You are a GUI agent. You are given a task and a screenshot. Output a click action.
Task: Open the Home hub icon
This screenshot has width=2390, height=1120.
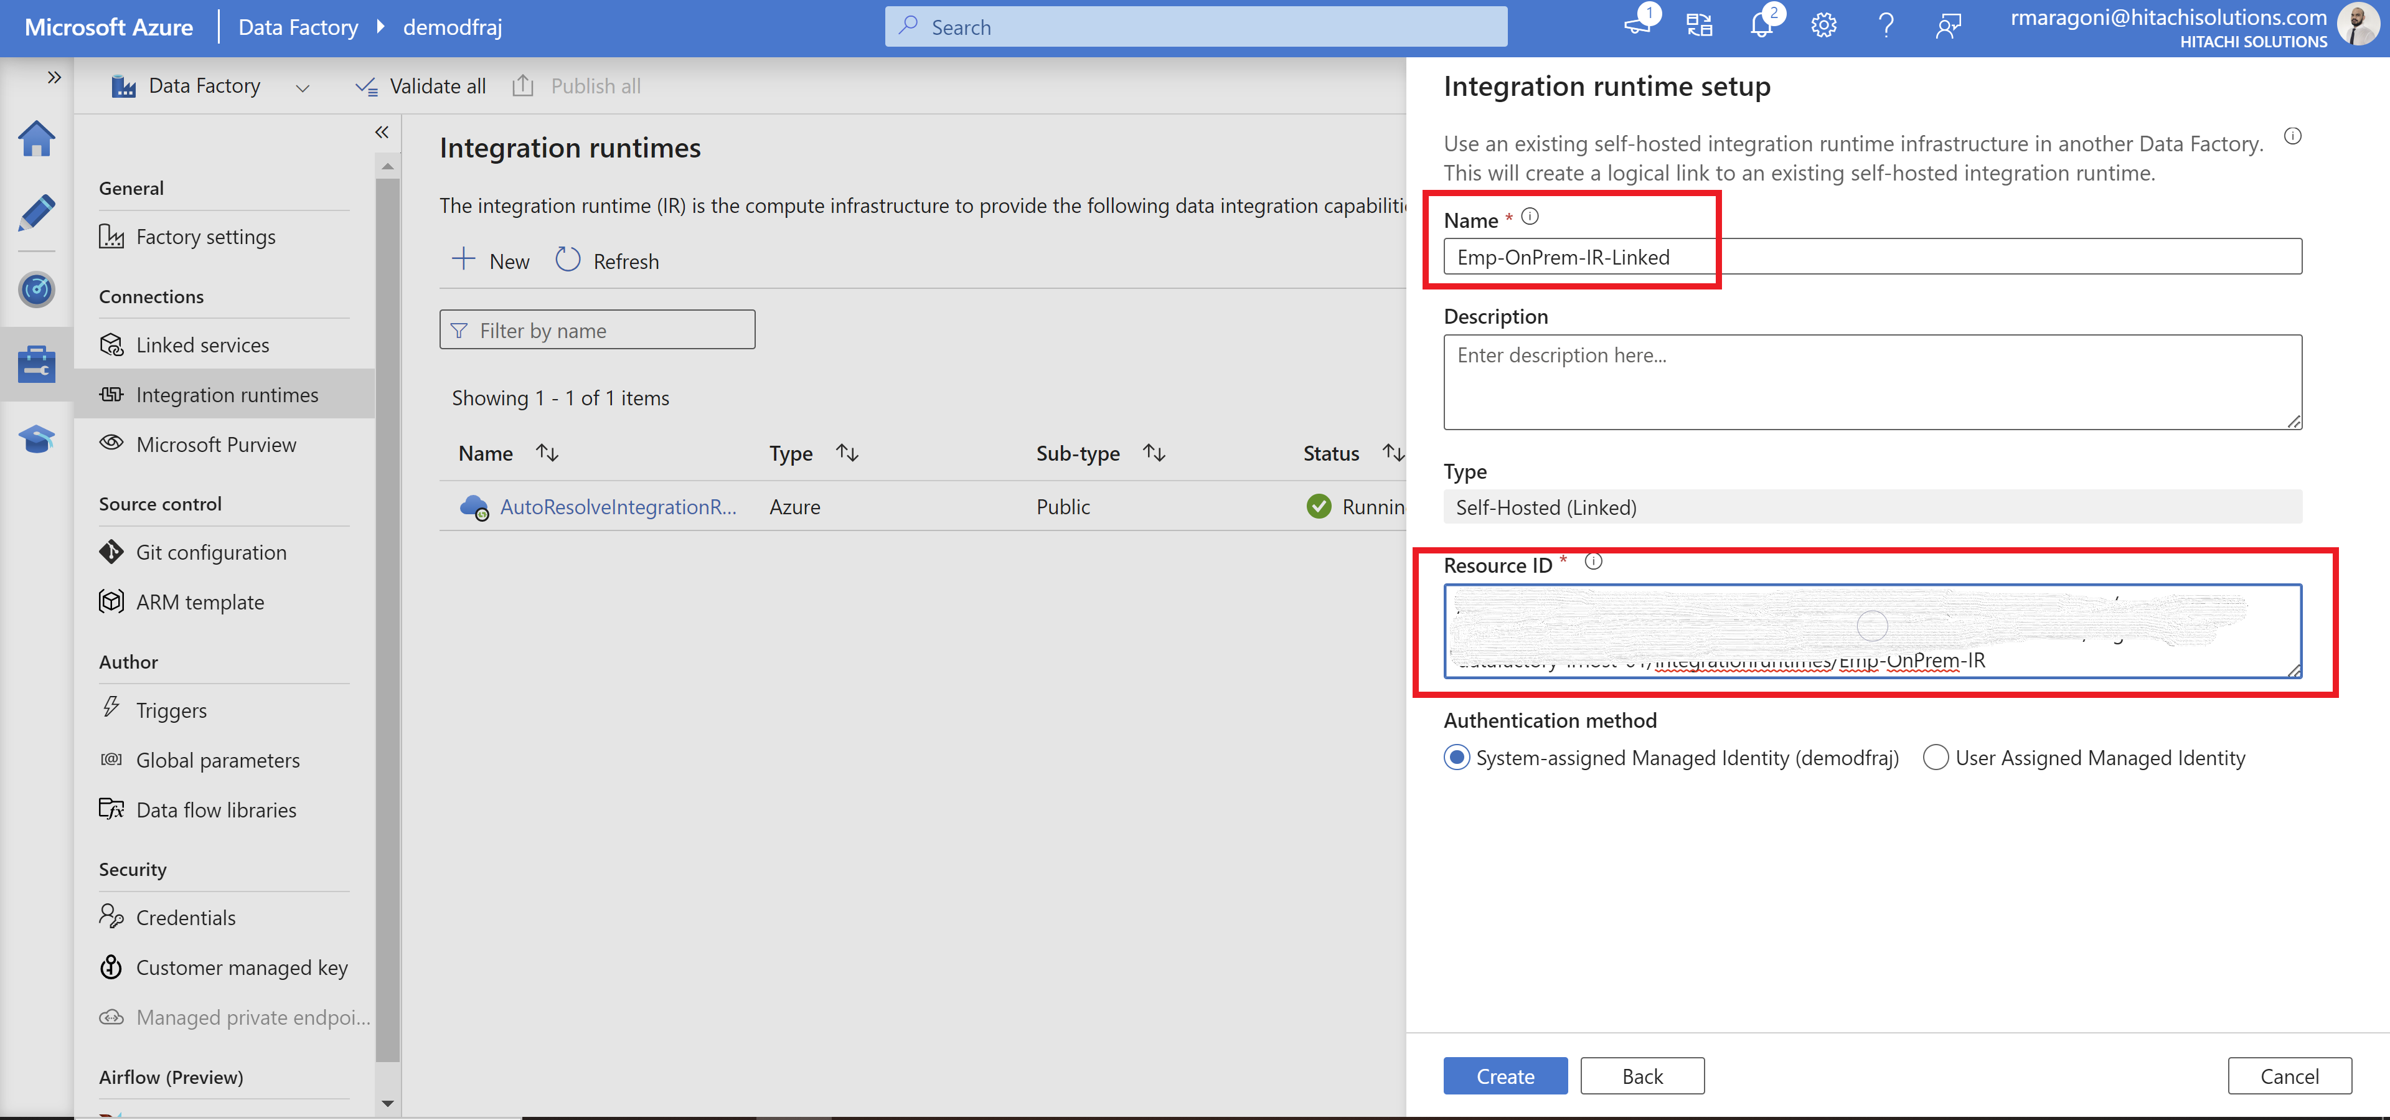click(36, 139)
